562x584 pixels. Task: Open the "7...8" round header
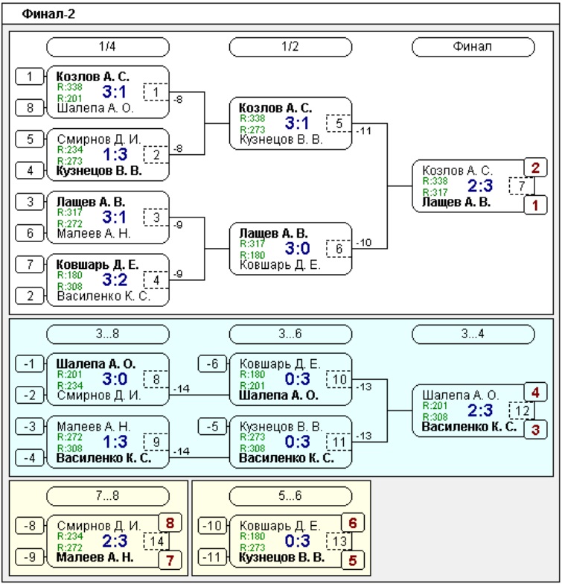click(x=107, y=496)
